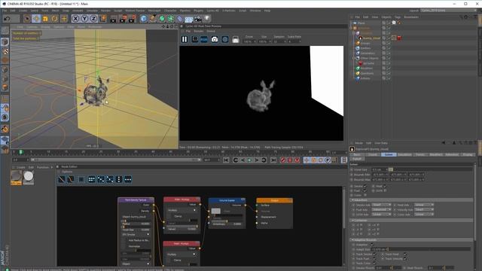Open Multiply dropdown in upper Math node
The width and height of the screenshot is (482, 271).
click(182, 210)
